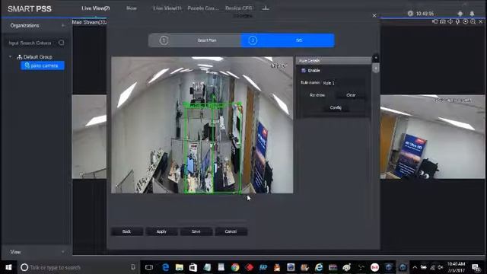This screenshot has height=274, width=487.
Task: Click the device search magnifier icon
Action: pyautogui.click(x=61, y=43)
